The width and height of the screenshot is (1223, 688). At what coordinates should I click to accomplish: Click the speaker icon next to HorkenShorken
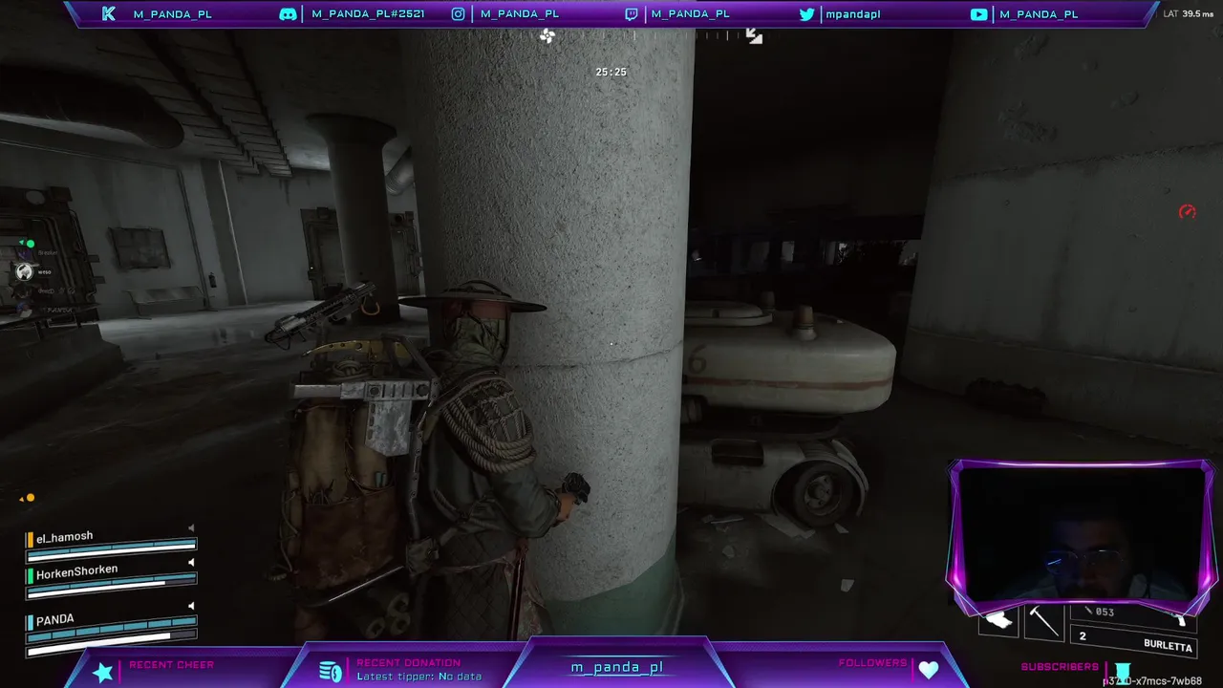tap(191, 562)
